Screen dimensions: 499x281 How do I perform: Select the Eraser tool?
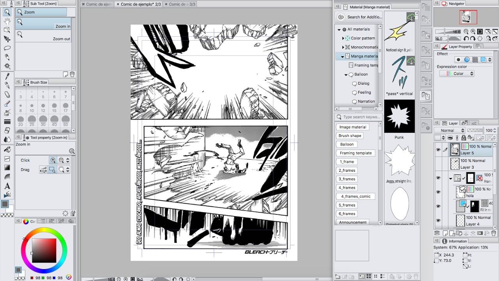7,130
